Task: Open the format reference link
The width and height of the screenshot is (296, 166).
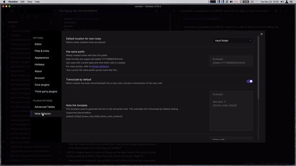Action: [100, 66]
